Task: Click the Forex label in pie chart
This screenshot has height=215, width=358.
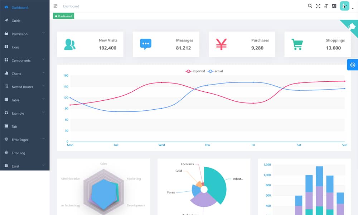Action: tap(171, 192)
